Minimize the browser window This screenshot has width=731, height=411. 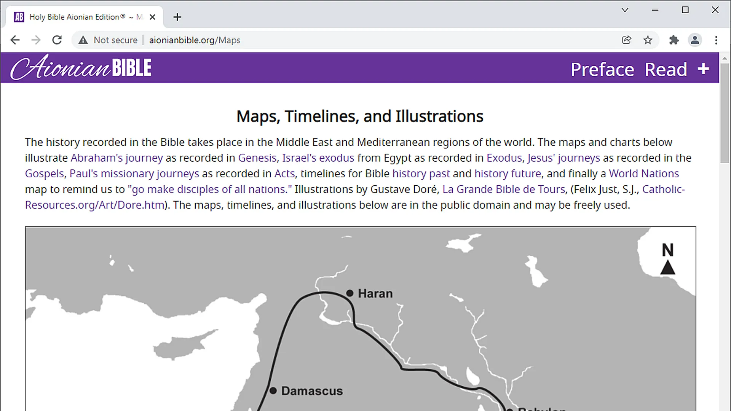655,10
